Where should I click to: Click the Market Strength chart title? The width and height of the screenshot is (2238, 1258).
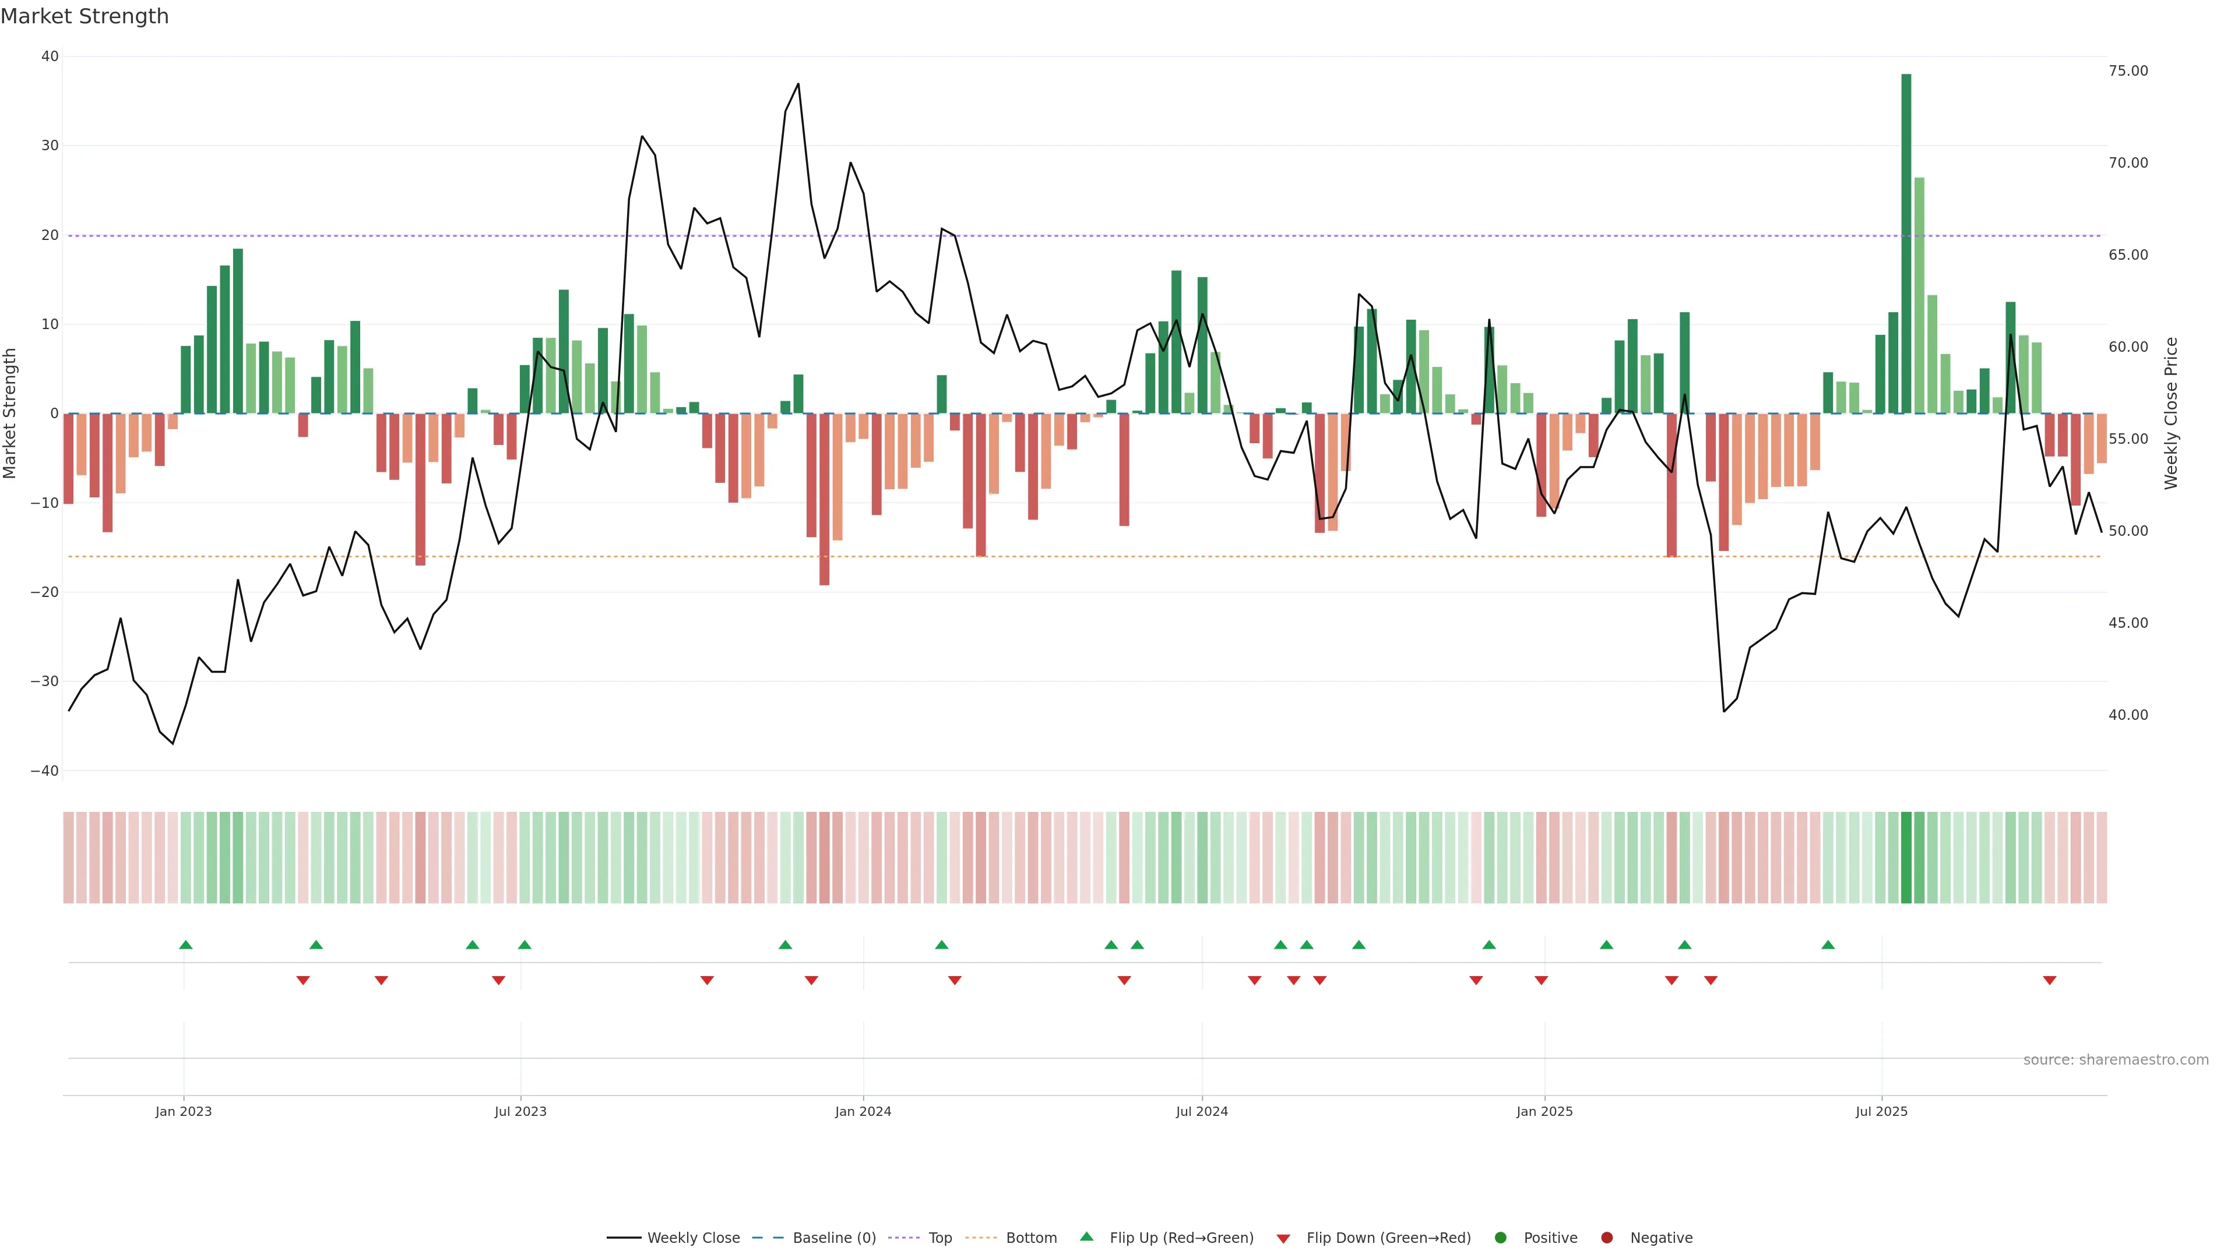pyautogui.click(x=85, y=16)
